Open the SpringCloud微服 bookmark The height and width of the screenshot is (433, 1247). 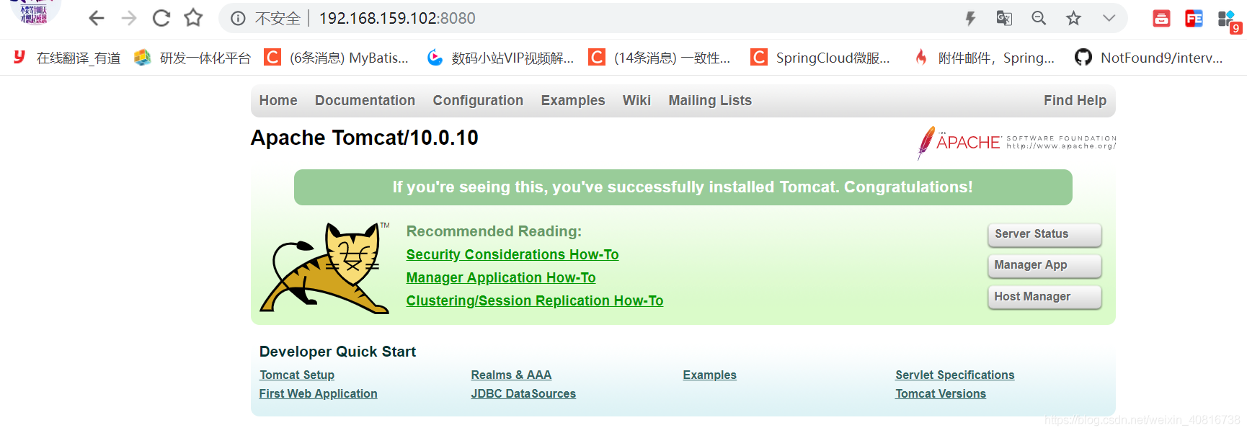(x=820, y=58)
